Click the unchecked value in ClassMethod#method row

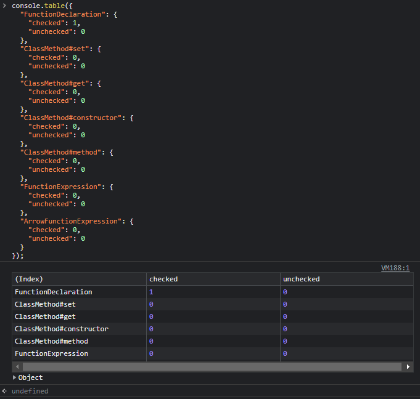(x=285, y=341)
